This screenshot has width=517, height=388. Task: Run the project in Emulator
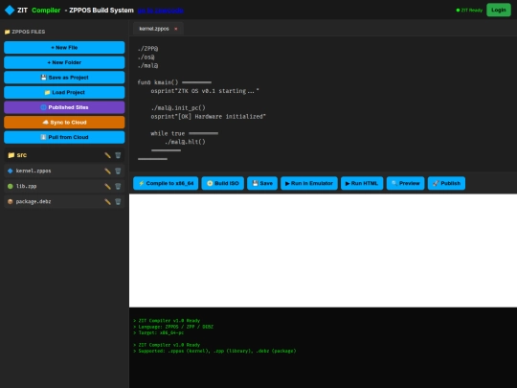coord(309,183)
